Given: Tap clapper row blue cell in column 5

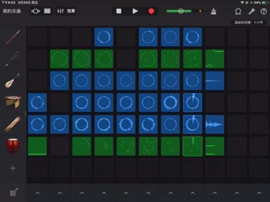Looking at the screenshot, I should click(126, 124).
